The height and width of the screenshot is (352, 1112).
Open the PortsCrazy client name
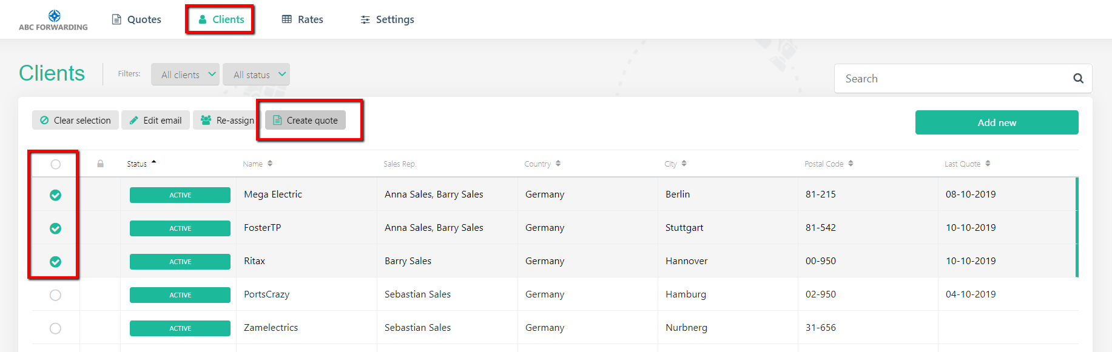[x=267, y=294]
